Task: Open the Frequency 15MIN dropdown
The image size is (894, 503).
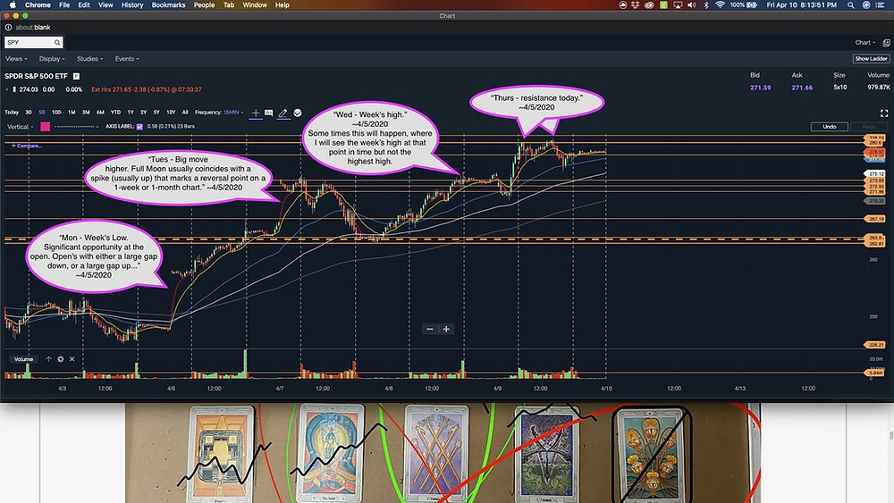Action: point(233,113)
